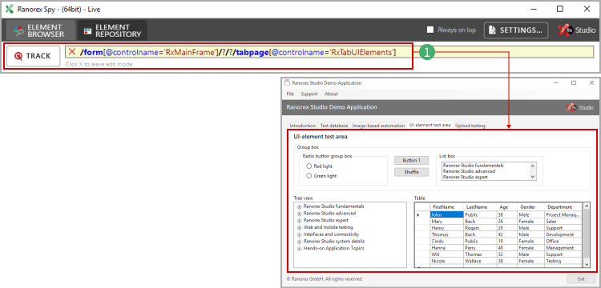601x288 pixels.
Task: Click the Testing department cell
Action: point(563,261)
